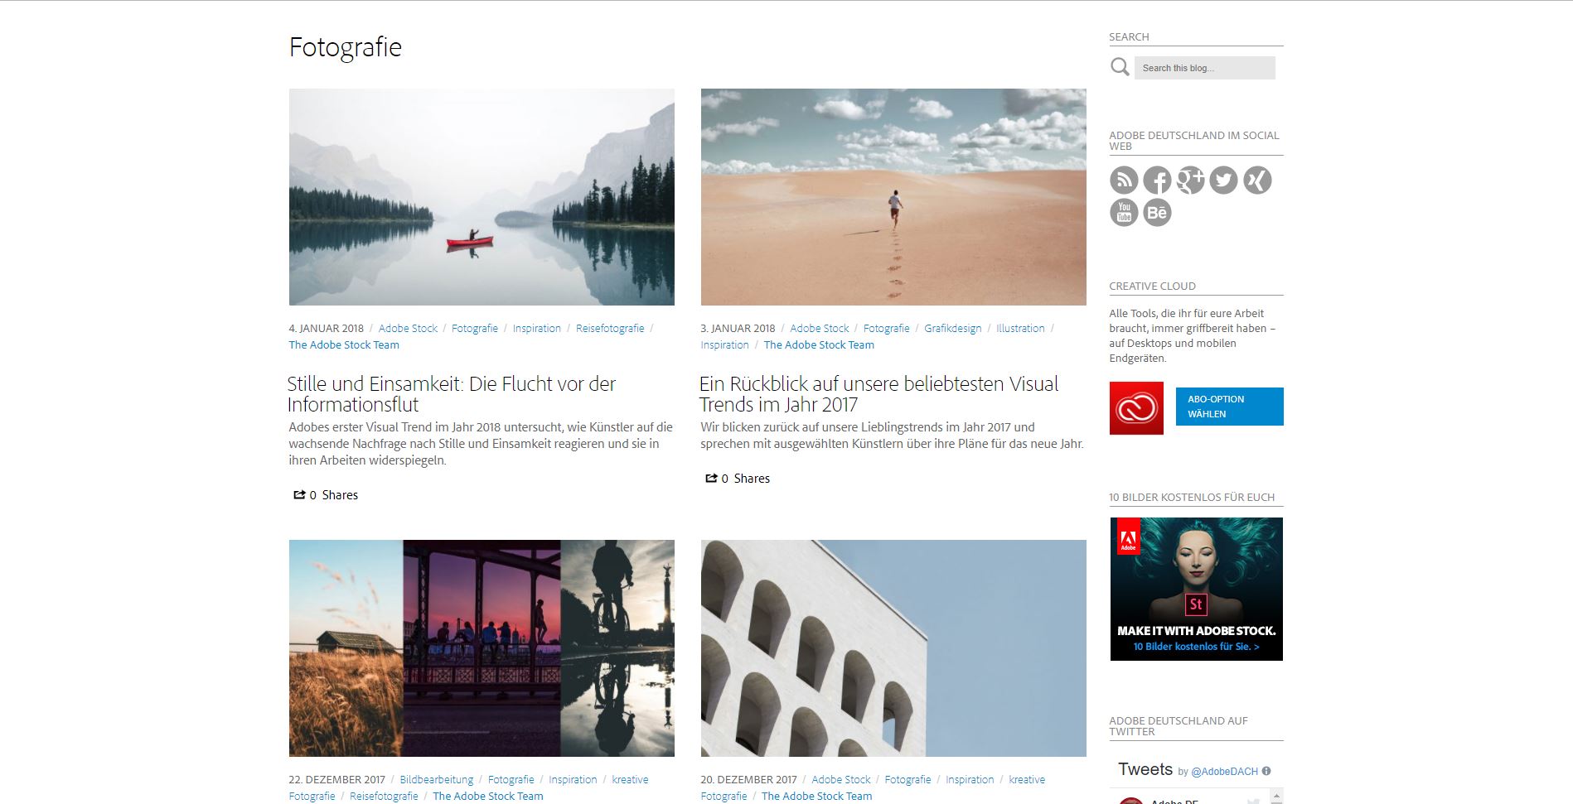Screen dimensions: 1573x804
Task: Click The Adobe Stock Team on 3. Januar post
Action: [819, 344]
